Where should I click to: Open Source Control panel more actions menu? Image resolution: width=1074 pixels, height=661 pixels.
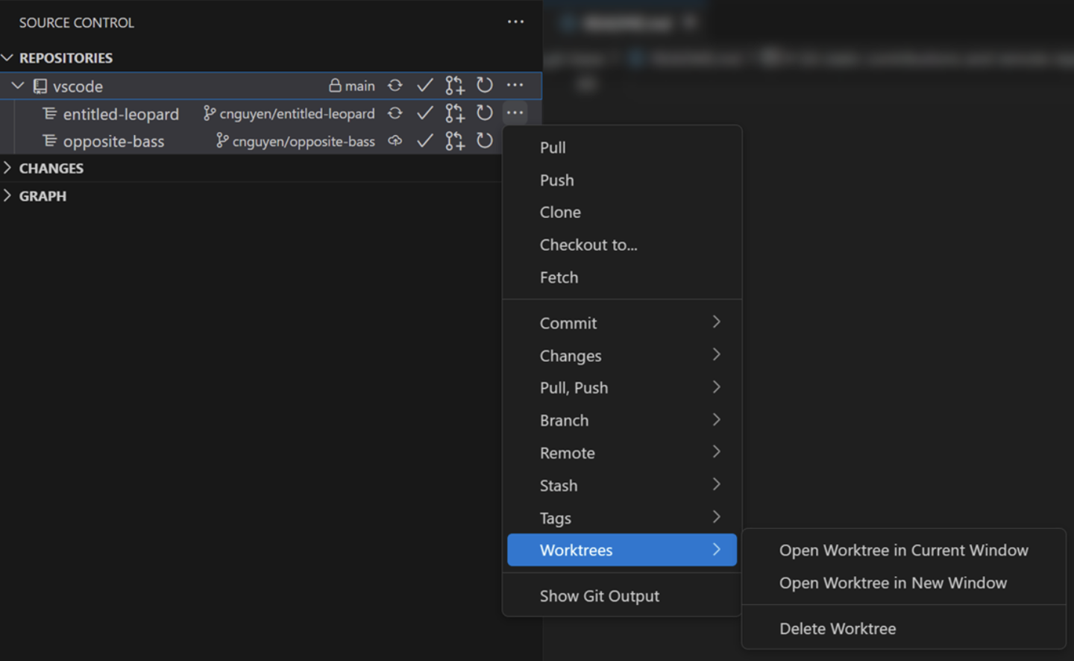click(x=515, y=22)
